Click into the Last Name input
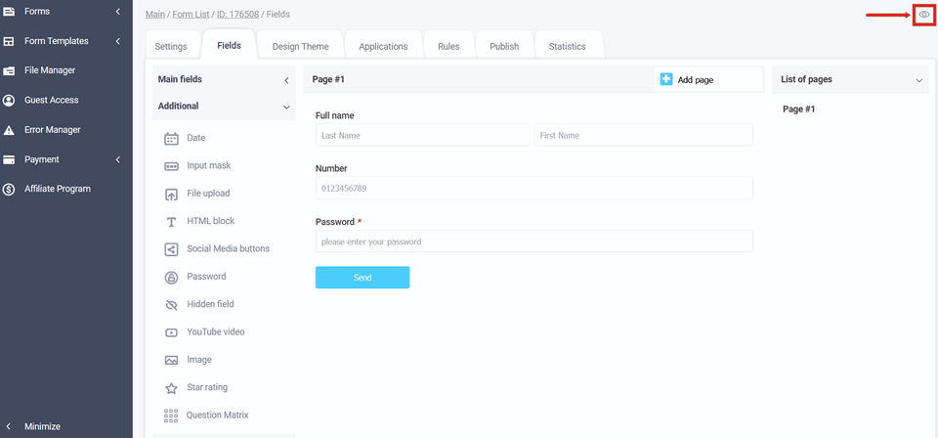The width and height of the screenshot is (938, 438). (421, 136)
